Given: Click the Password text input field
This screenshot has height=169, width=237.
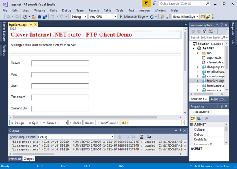Looking at the screenshot, I should [60, 97].
